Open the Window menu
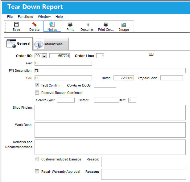Viewport: 190px width, 182px height. point(44,17)
